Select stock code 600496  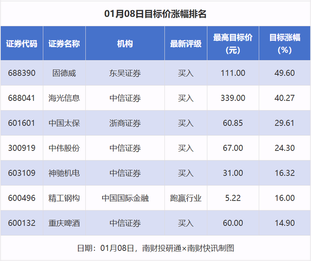[22, 198]
